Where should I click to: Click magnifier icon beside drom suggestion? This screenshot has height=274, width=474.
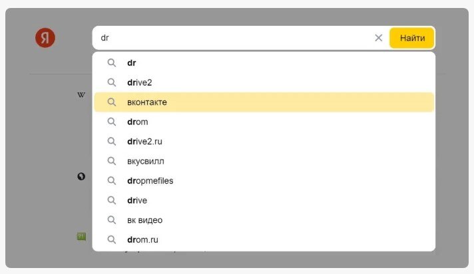coord(112,122)
